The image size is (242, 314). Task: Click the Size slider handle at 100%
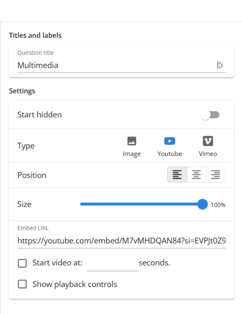[202, 204]
